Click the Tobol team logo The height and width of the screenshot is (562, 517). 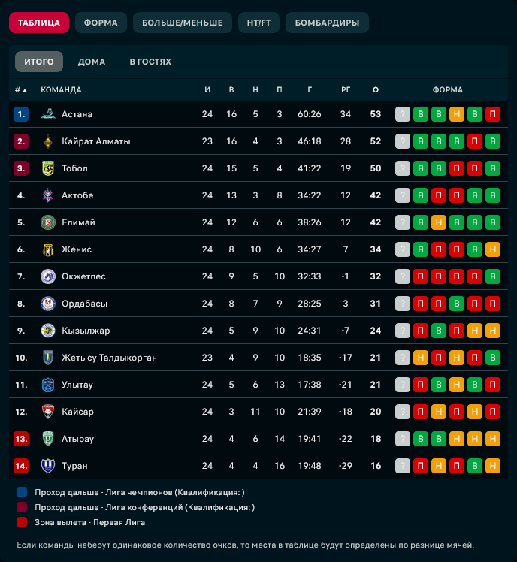point(48,168)
